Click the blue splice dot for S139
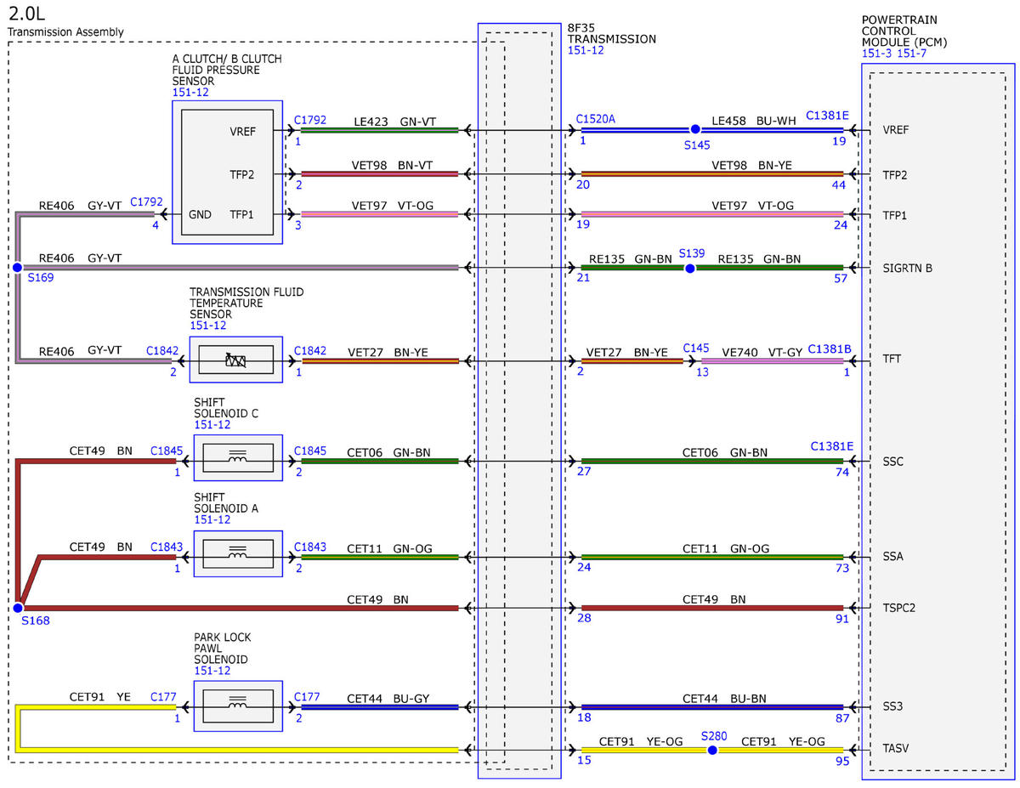Screen dimensions: 1020x788 [689, 268]
